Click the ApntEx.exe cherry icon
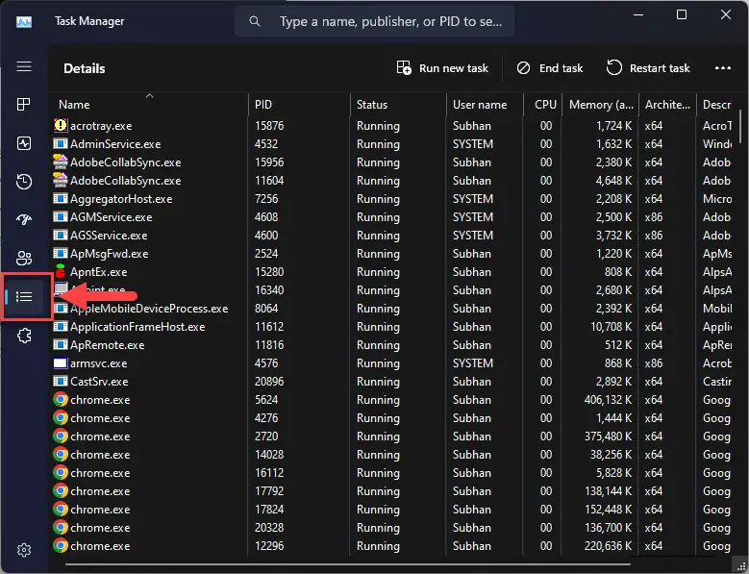 point(61,271)
